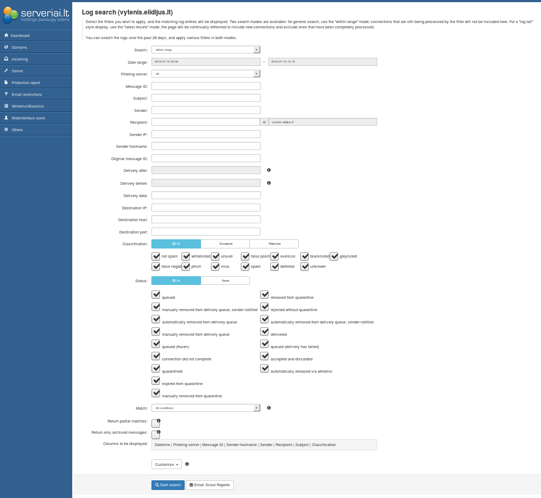Open the Search mode dropdown
This screenshot has width=541, height=498.
205,49
